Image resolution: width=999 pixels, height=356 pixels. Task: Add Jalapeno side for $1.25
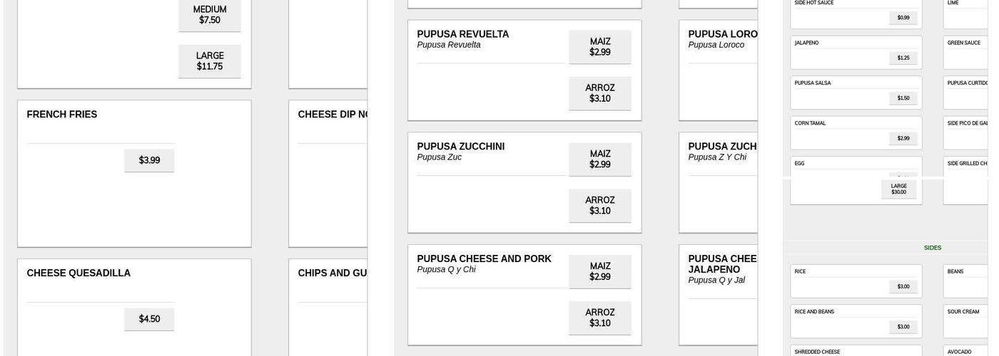click(903, 58)
